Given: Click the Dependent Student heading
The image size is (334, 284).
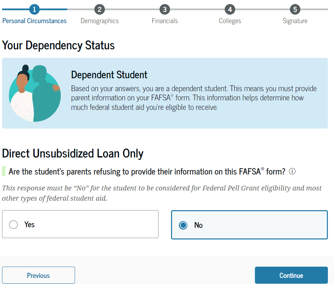Looking at the screenshot, I should 109,75.
